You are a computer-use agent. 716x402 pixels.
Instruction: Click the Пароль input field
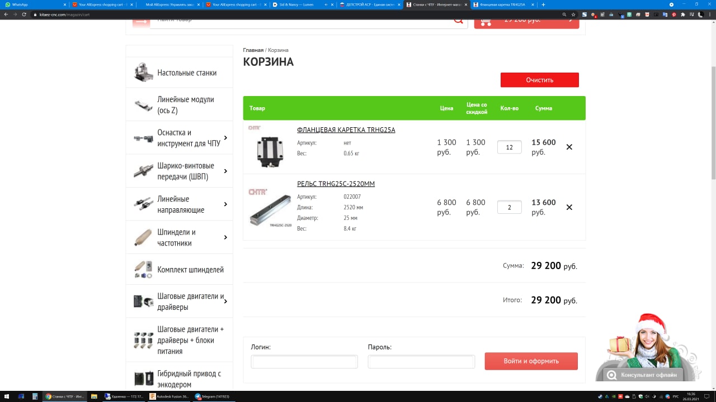point(421,362)
